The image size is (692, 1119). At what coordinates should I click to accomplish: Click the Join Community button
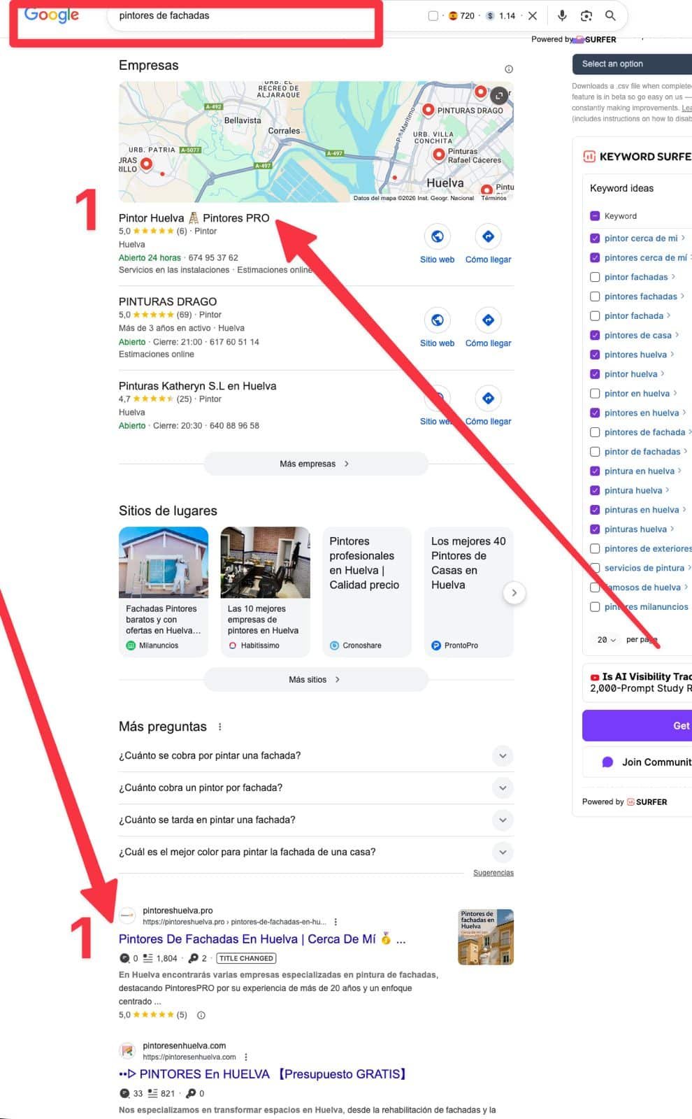pos(637,762)
